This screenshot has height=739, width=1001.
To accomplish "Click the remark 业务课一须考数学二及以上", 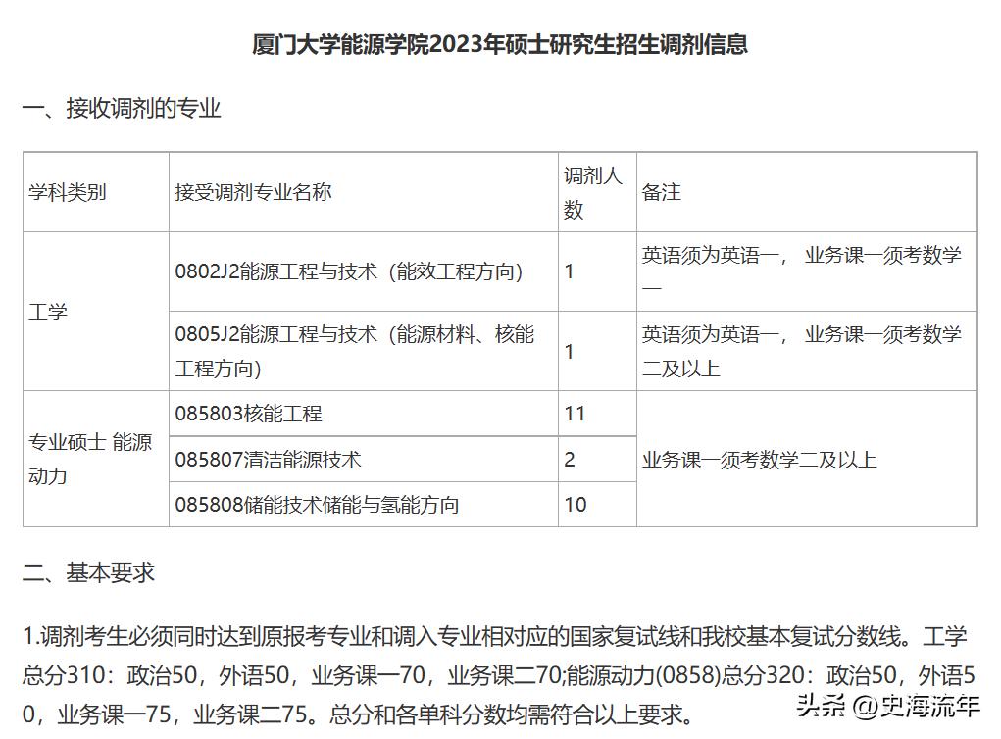I will point(760,458).
